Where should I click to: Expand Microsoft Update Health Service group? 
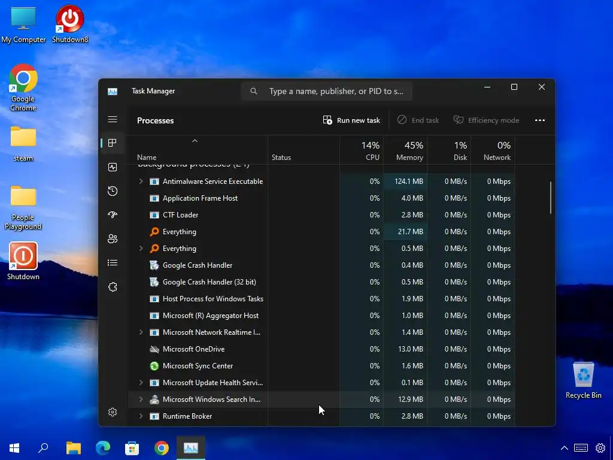(141, 383)
